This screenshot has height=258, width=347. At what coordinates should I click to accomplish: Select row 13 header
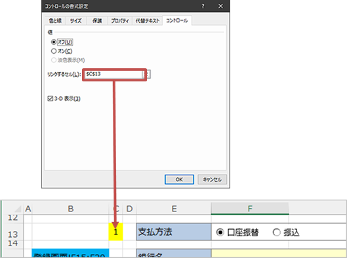12,234
